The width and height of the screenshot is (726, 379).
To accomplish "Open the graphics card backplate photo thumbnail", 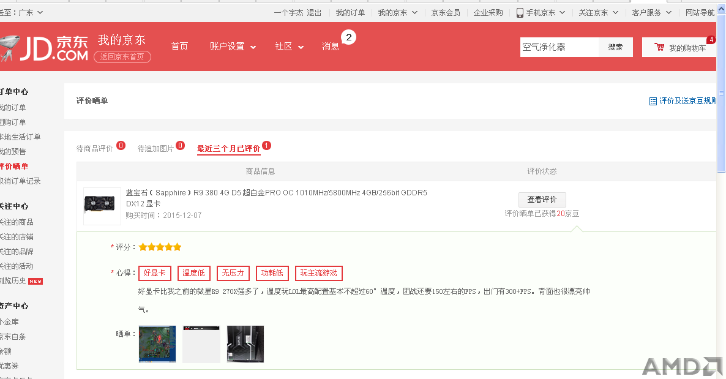I will click(245, 343).
